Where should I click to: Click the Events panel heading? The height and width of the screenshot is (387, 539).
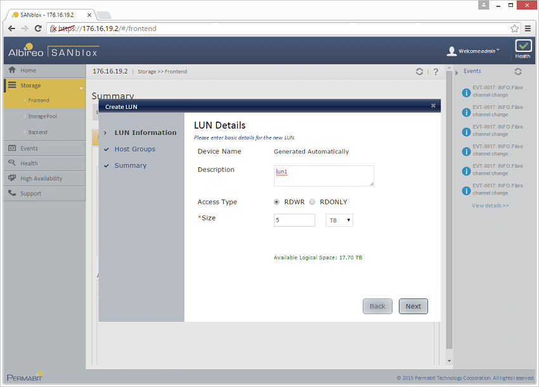coord(472,71)
